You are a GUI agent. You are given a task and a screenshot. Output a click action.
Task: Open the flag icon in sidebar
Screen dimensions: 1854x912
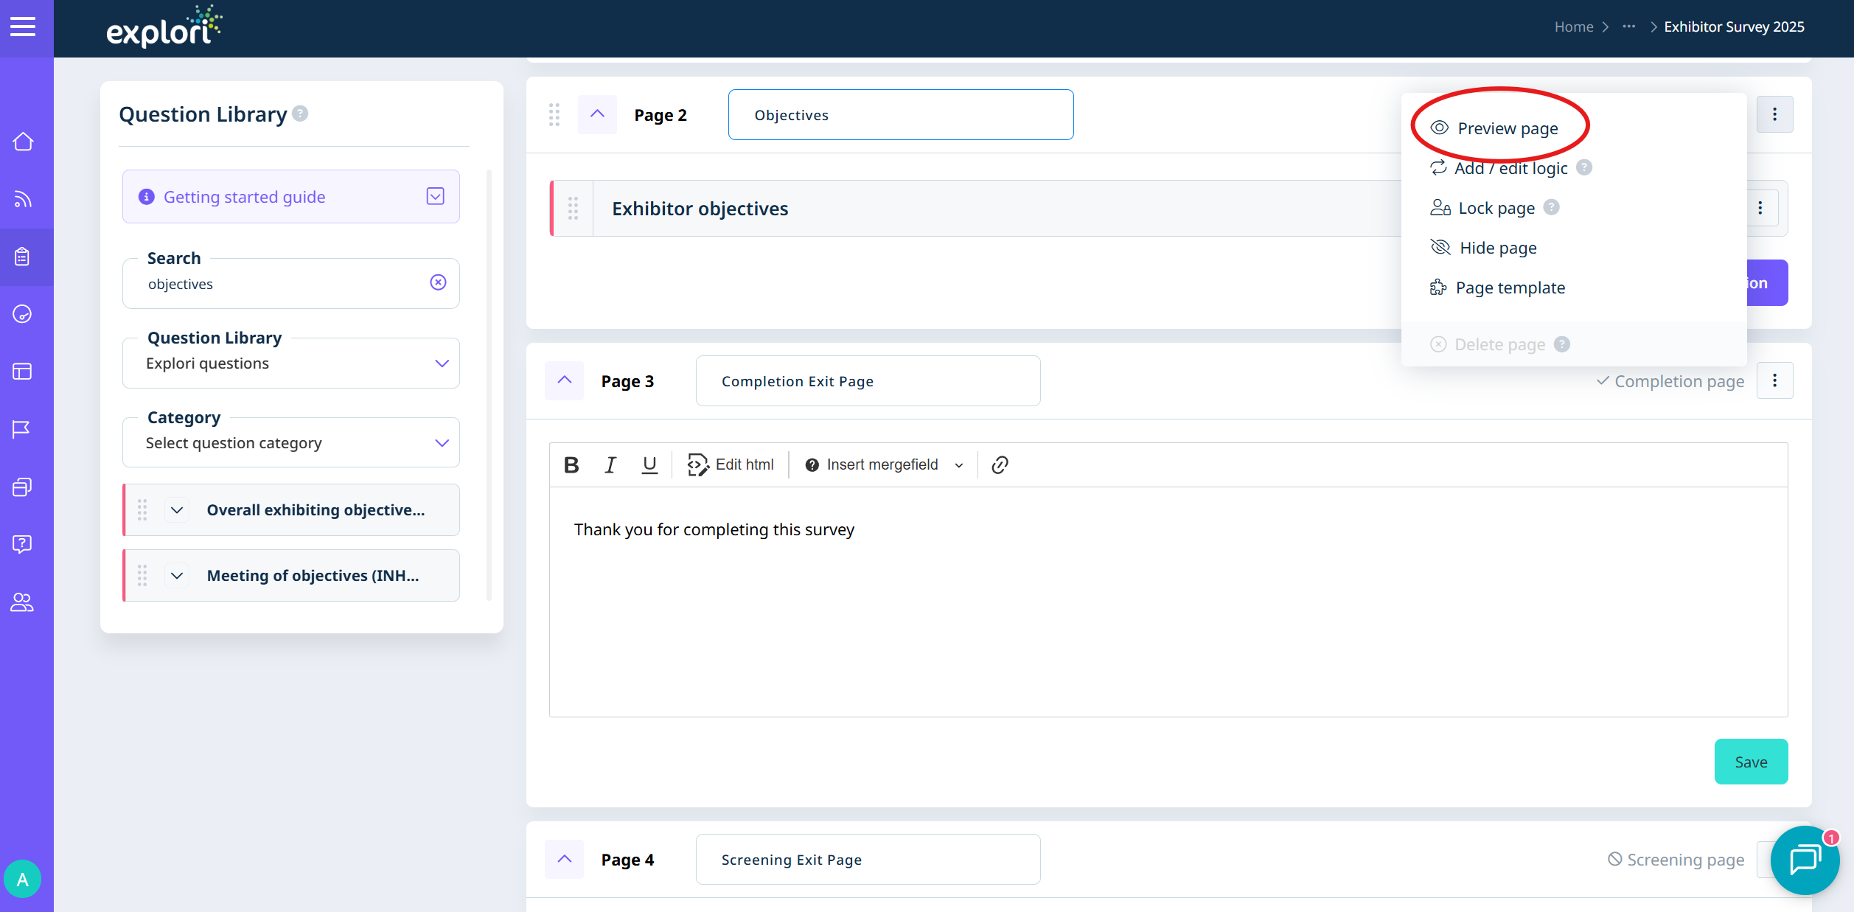pyautogui.click(x=22, y=429)
